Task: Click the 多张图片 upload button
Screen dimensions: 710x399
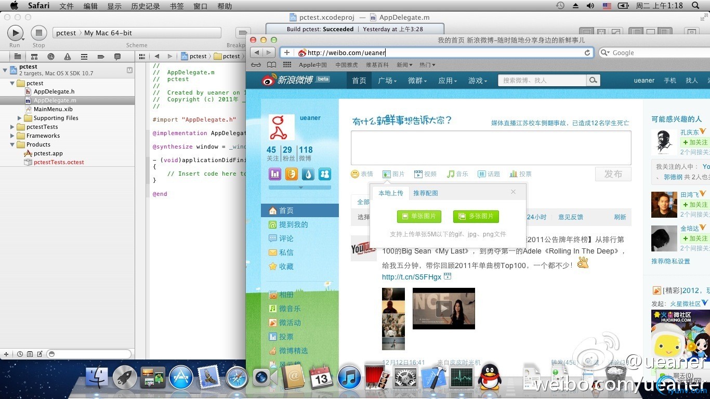Action: point(476,216)
